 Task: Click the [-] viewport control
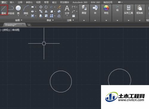click(x=1, y=30)
